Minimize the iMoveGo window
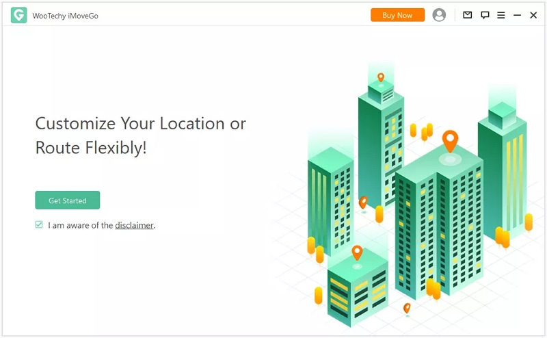Screen dimensions: 547x338 pos(517,15)
